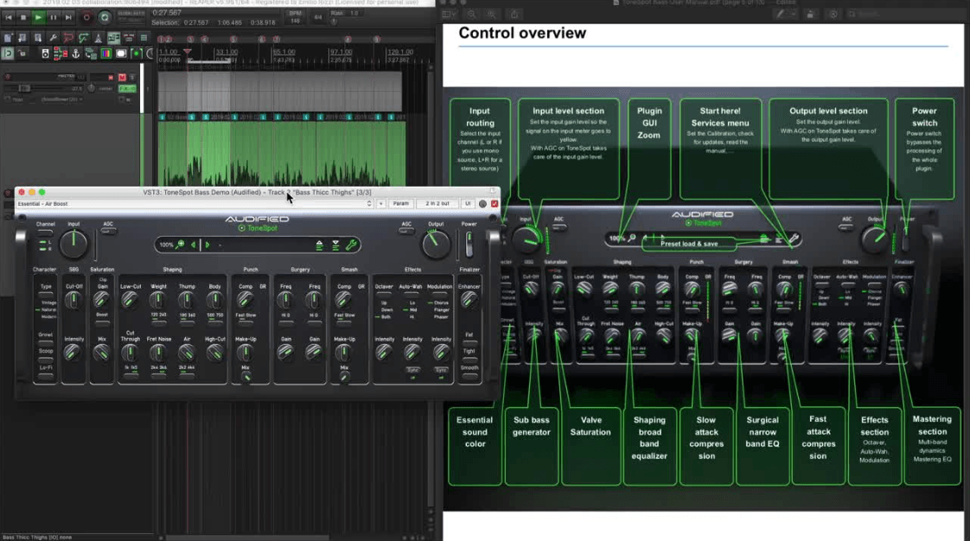Viewport: 970px width, 541px height.
Task: Start playback with REAPER's green play button
Action: pos(38,17)
